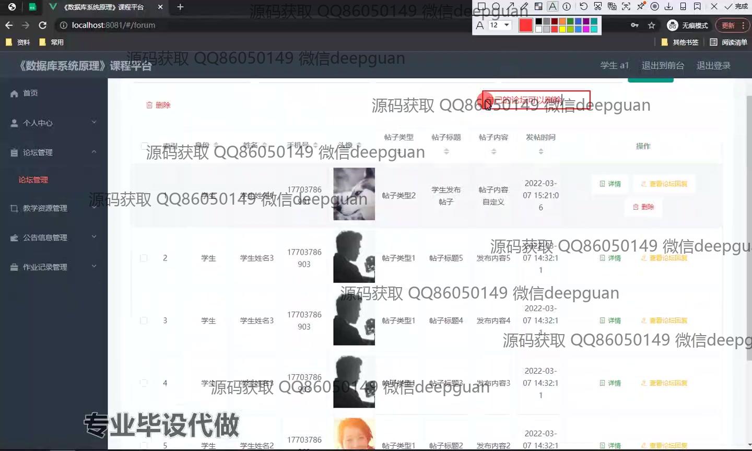
Task: Click the OCR text recognition icon
Action: pyautogui.click(x=626, y=6)
